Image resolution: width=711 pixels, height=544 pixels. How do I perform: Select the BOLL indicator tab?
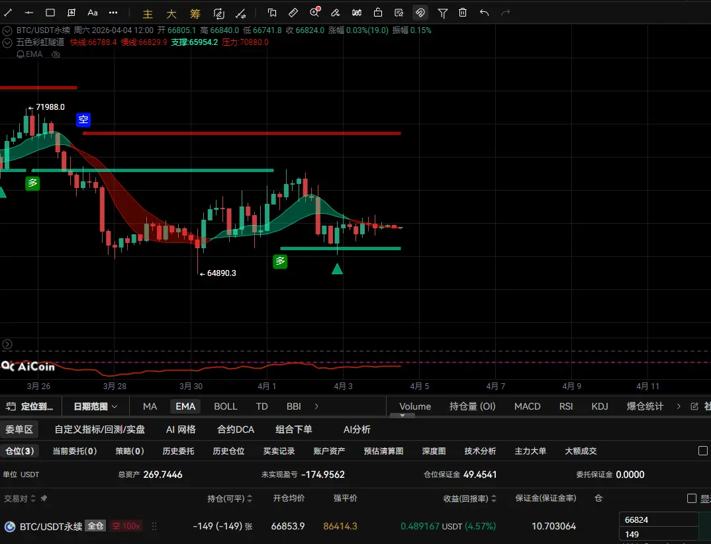click(226, 406)
